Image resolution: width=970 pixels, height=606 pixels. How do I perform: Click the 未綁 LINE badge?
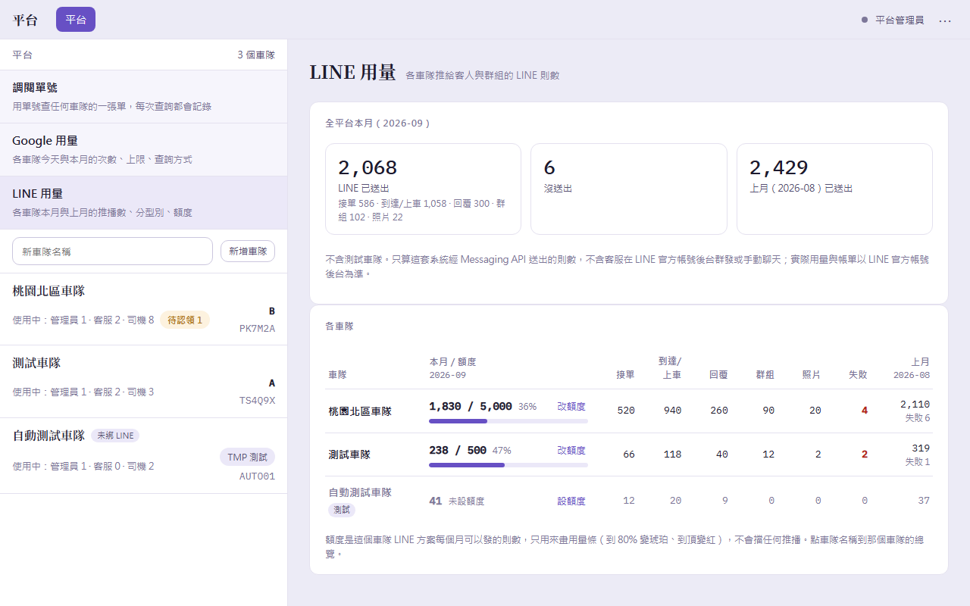click(x=115, y=436)
